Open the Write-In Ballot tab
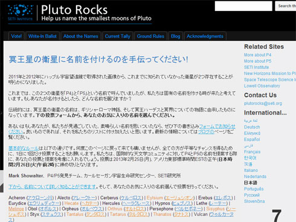The image size is (296, 222). pos(42,36)
